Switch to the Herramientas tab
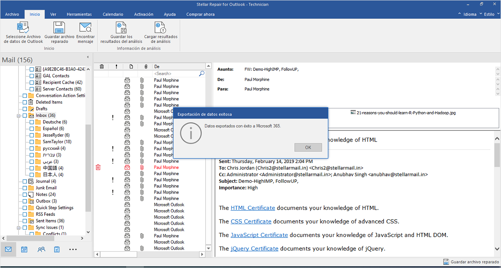The image size is (501, 268). click(79, 14)
